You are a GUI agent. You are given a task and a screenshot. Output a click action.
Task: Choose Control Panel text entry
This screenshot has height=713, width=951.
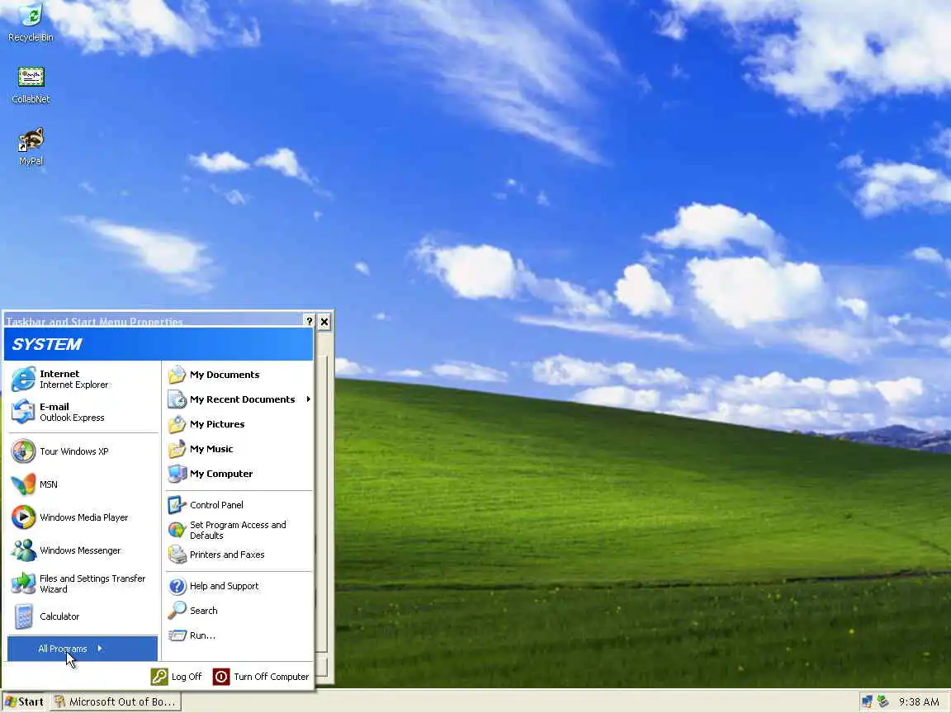tap(216, 504)
